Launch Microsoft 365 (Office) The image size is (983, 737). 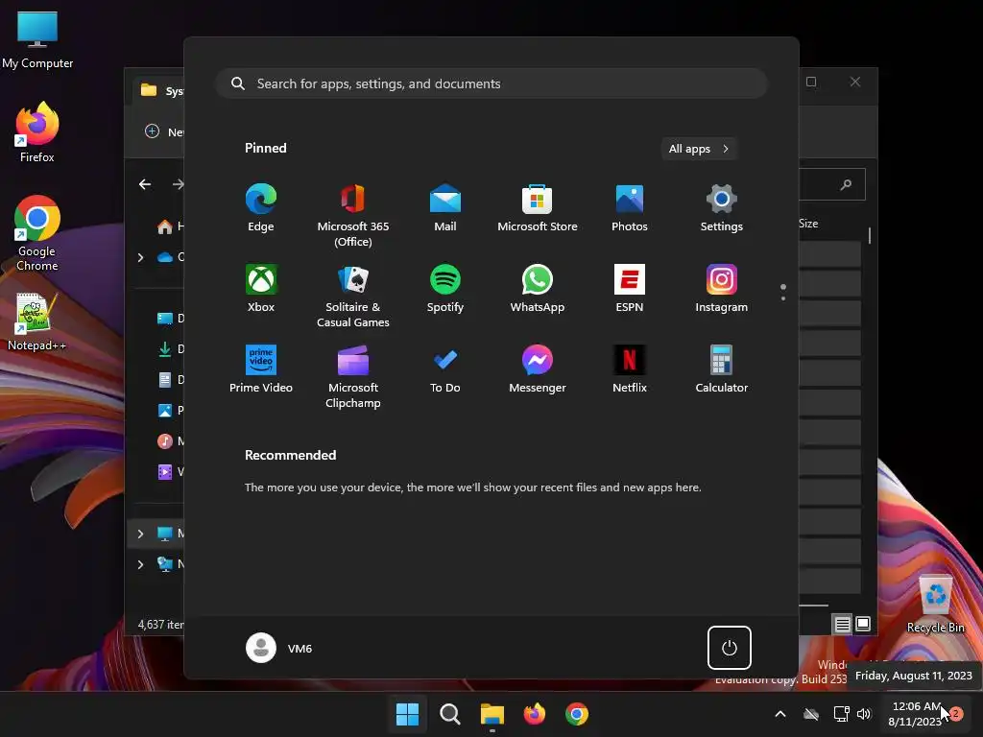pos(353,215)
